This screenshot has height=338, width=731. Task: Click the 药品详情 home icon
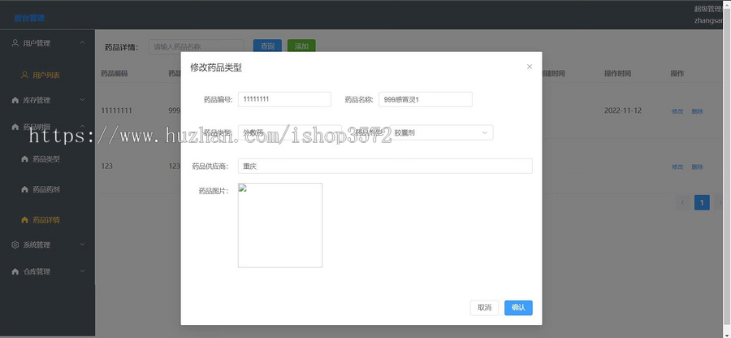point(24,220)
